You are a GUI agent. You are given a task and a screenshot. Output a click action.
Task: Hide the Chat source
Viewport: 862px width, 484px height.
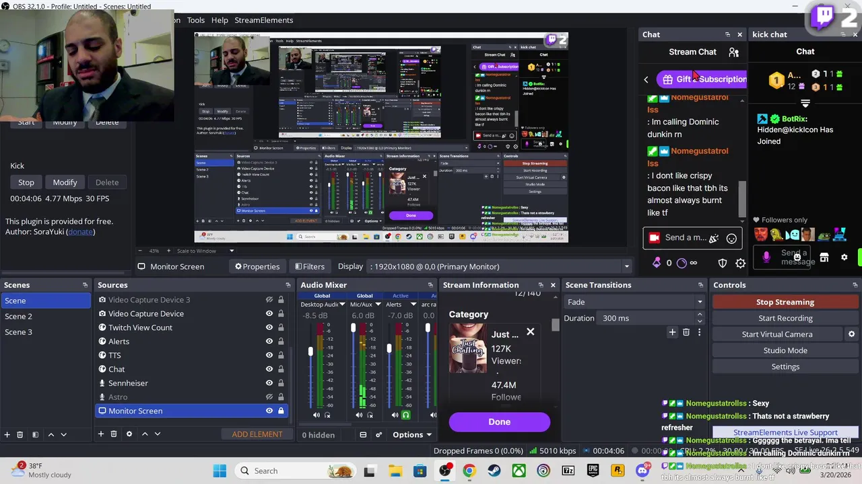(x=269, y=369)
